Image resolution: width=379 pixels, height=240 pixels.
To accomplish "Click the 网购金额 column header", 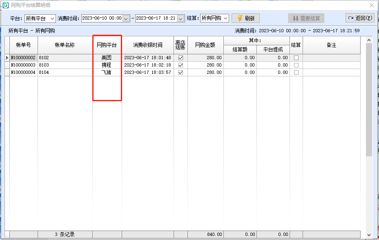I will click(205, 45).
